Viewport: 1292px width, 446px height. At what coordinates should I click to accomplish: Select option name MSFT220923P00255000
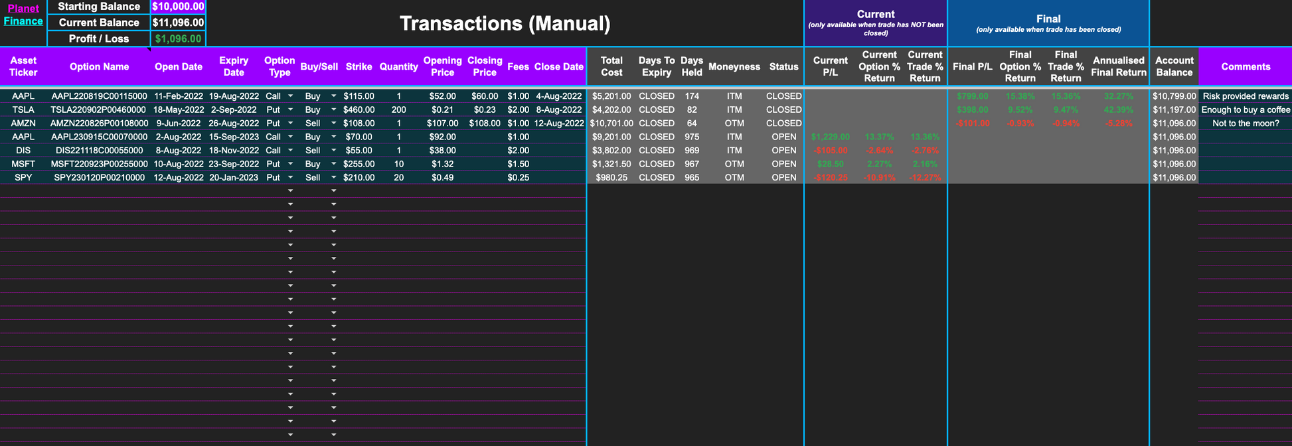pyautogui.click(x=100, y=164)
